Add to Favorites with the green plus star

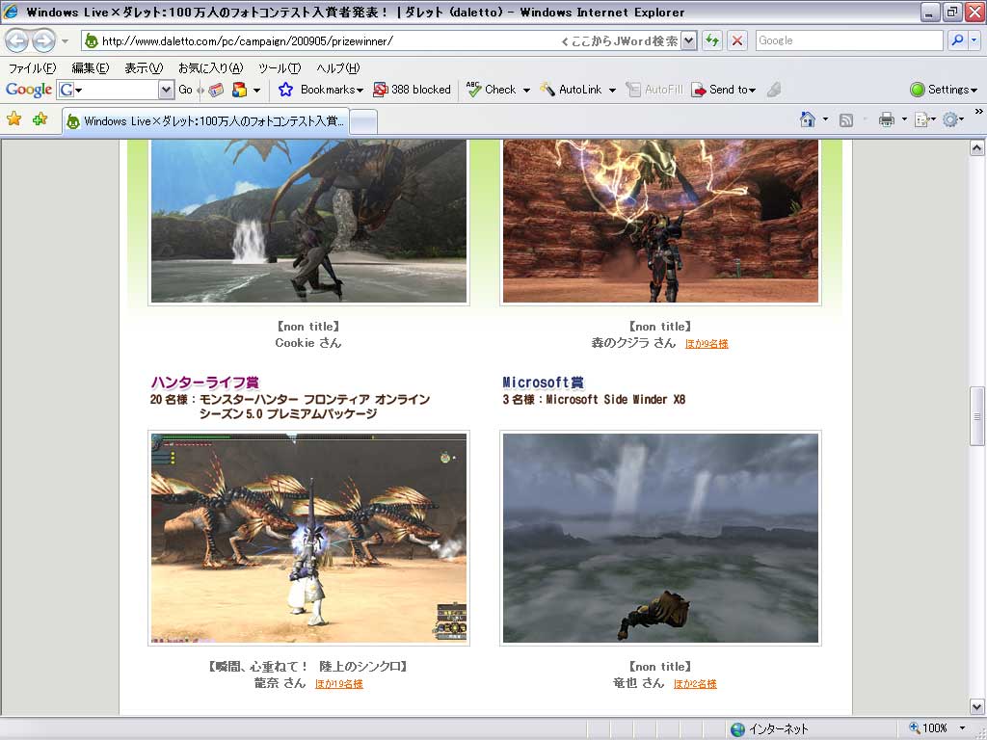click(40, 119)
